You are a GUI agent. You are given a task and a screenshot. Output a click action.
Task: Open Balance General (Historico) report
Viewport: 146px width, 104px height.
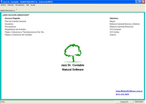pos(122,27)
